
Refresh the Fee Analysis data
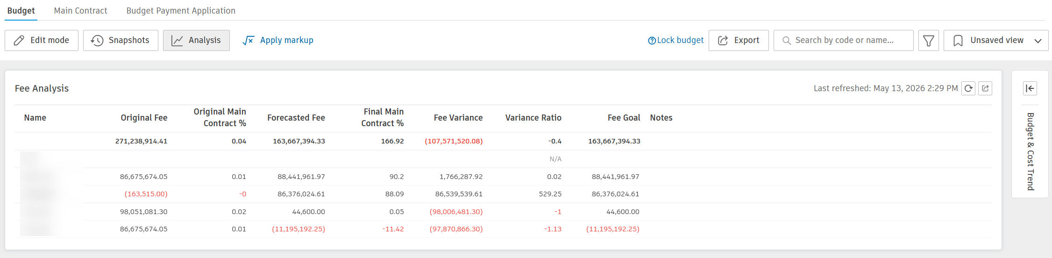(x=968, y=88)
